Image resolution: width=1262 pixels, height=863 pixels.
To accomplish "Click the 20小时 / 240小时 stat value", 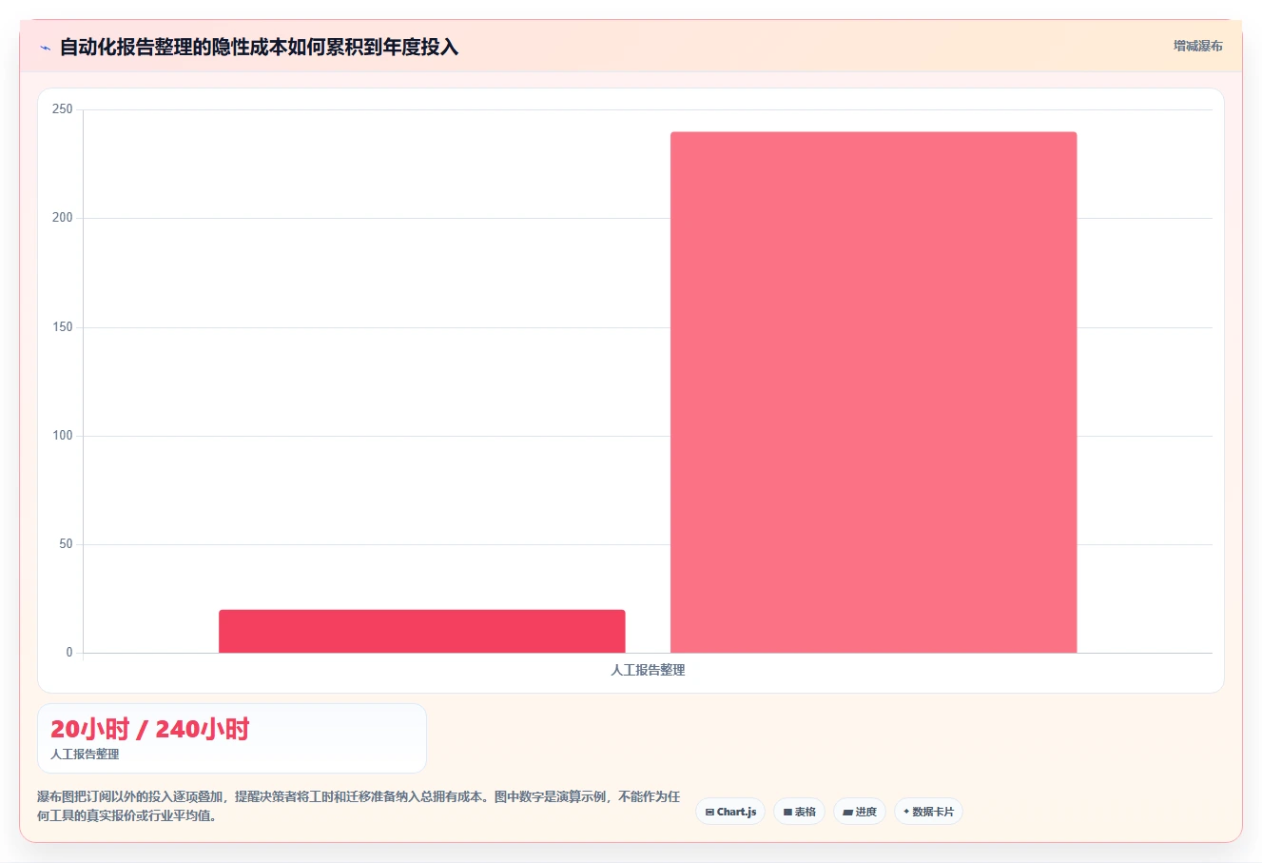I will click(149, 730).
